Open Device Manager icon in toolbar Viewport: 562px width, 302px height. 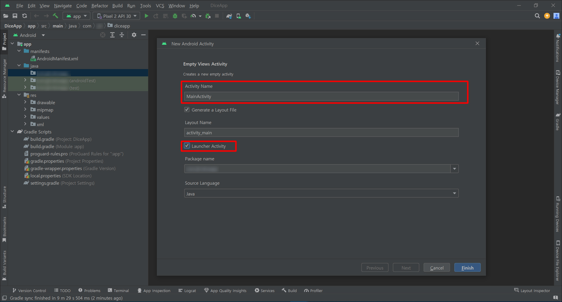(x=239, y=16)
